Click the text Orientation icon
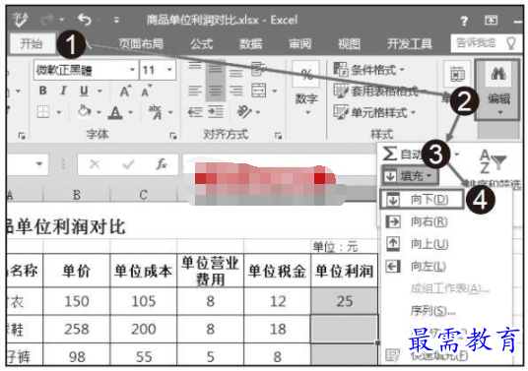 coord(244,111)
